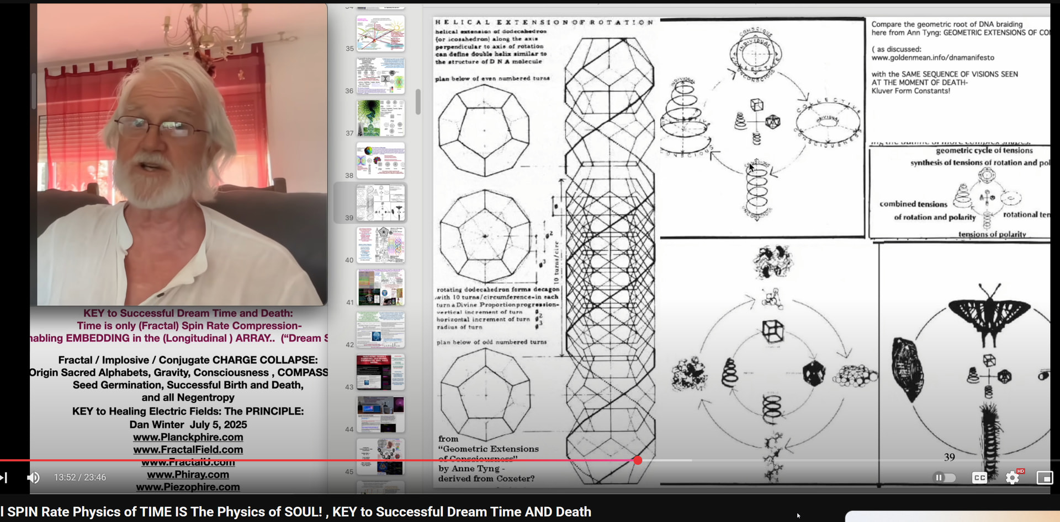Select slide thumbnail 36

(x=380, y=76)
